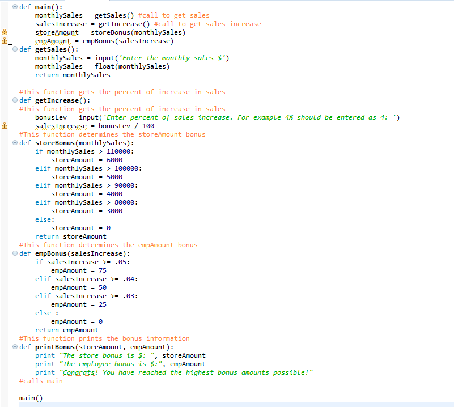The height and width of the screenshot is (407, 454).
Task: Click the warning icon near salesIncrease calculation
Action: pyautogui.click(x=3, y=126)
